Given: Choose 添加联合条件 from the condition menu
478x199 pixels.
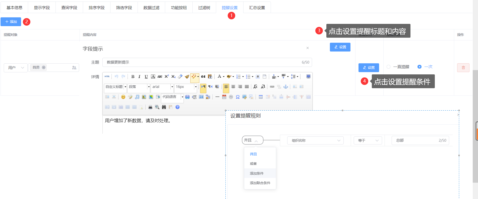Looking at the screenshot, I should 260,183.
